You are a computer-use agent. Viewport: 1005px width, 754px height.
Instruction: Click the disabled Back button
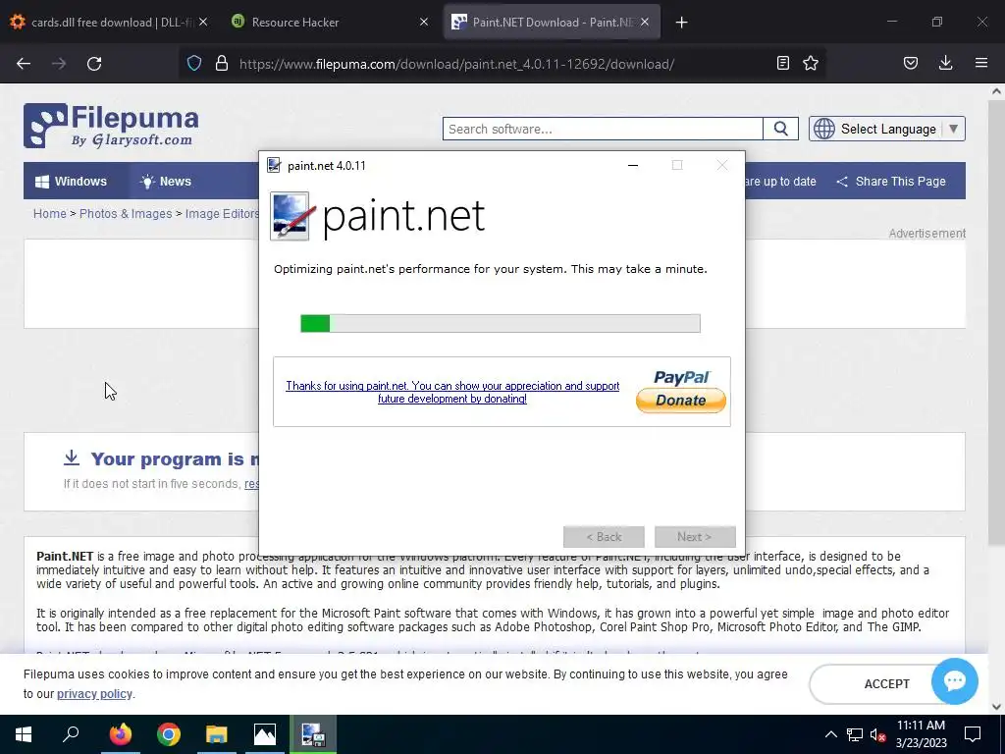point(604,537)
